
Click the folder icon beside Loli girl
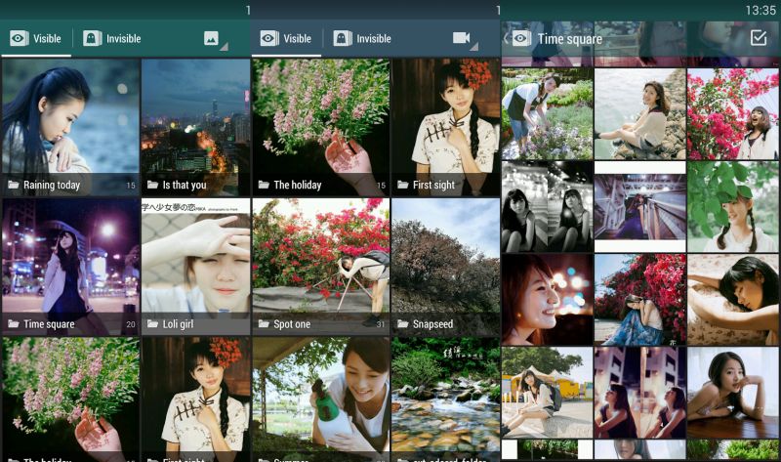tap(153, 324)
